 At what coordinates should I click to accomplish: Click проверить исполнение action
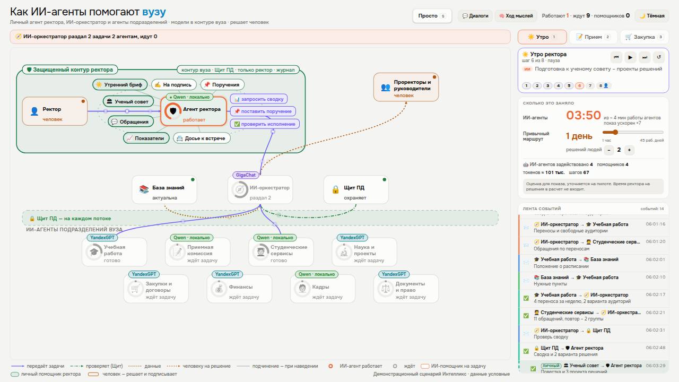265,124
